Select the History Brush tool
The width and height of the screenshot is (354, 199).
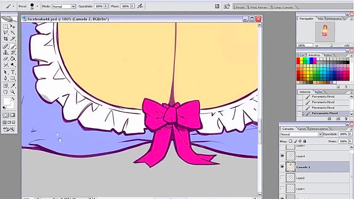[13, 53]
